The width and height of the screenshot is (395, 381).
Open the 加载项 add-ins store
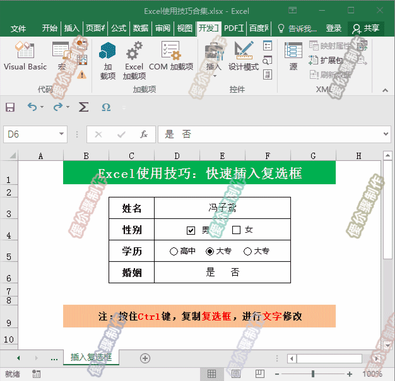(x=107, y=61)
